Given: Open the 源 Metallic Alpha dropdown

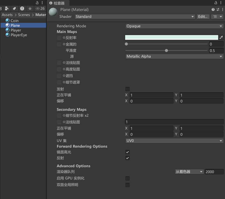Looking at the screenshot, I should [174, 56].
